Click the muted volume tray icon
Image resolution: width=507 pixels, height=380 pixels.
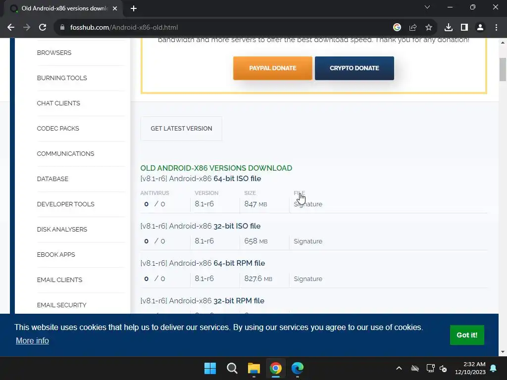click(443, 368)
